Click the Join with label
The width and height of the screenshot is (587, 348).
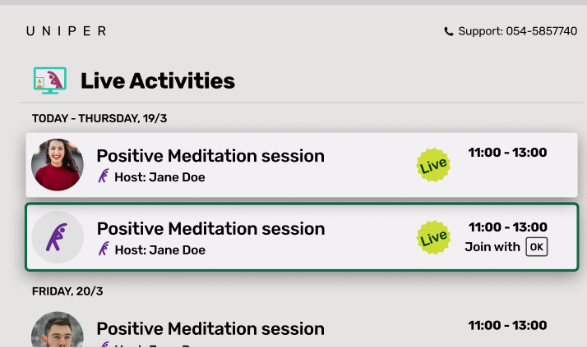coord(492,246)
